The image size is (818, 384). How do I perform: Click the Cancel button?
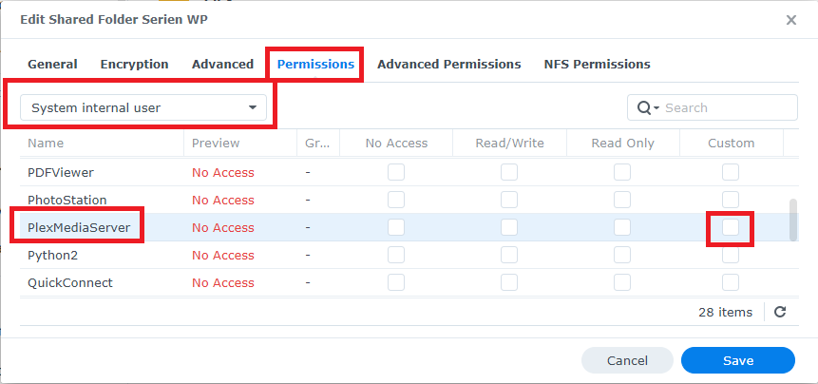pyautogui.click(x=627, y=360)
